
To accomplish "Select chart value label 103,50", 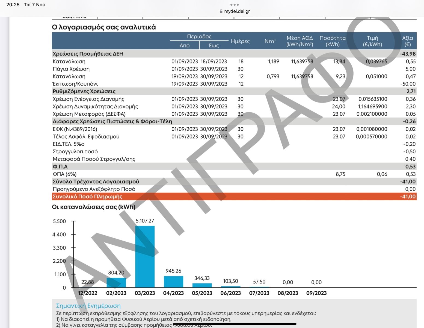I will point(230,281).
